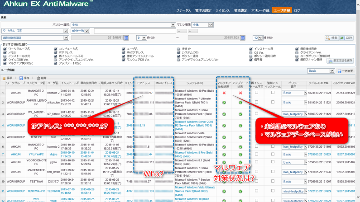Toggle the MACアドレス column checkbox

point(123,52)
